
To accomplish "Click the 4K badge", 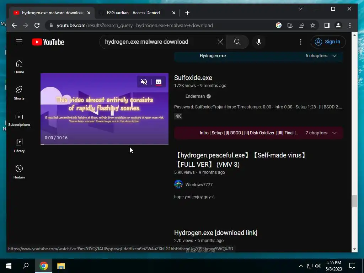I will pyautogui.click(x=178, y=116).
